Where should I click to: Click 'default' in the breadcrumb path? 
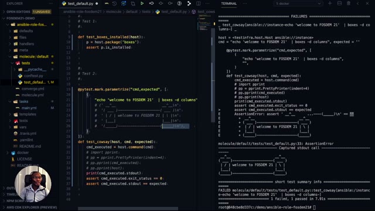[131, 12]
